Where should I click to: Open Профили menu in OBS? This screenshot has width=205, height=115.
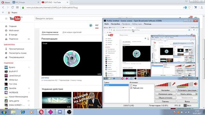pos(126,24)
